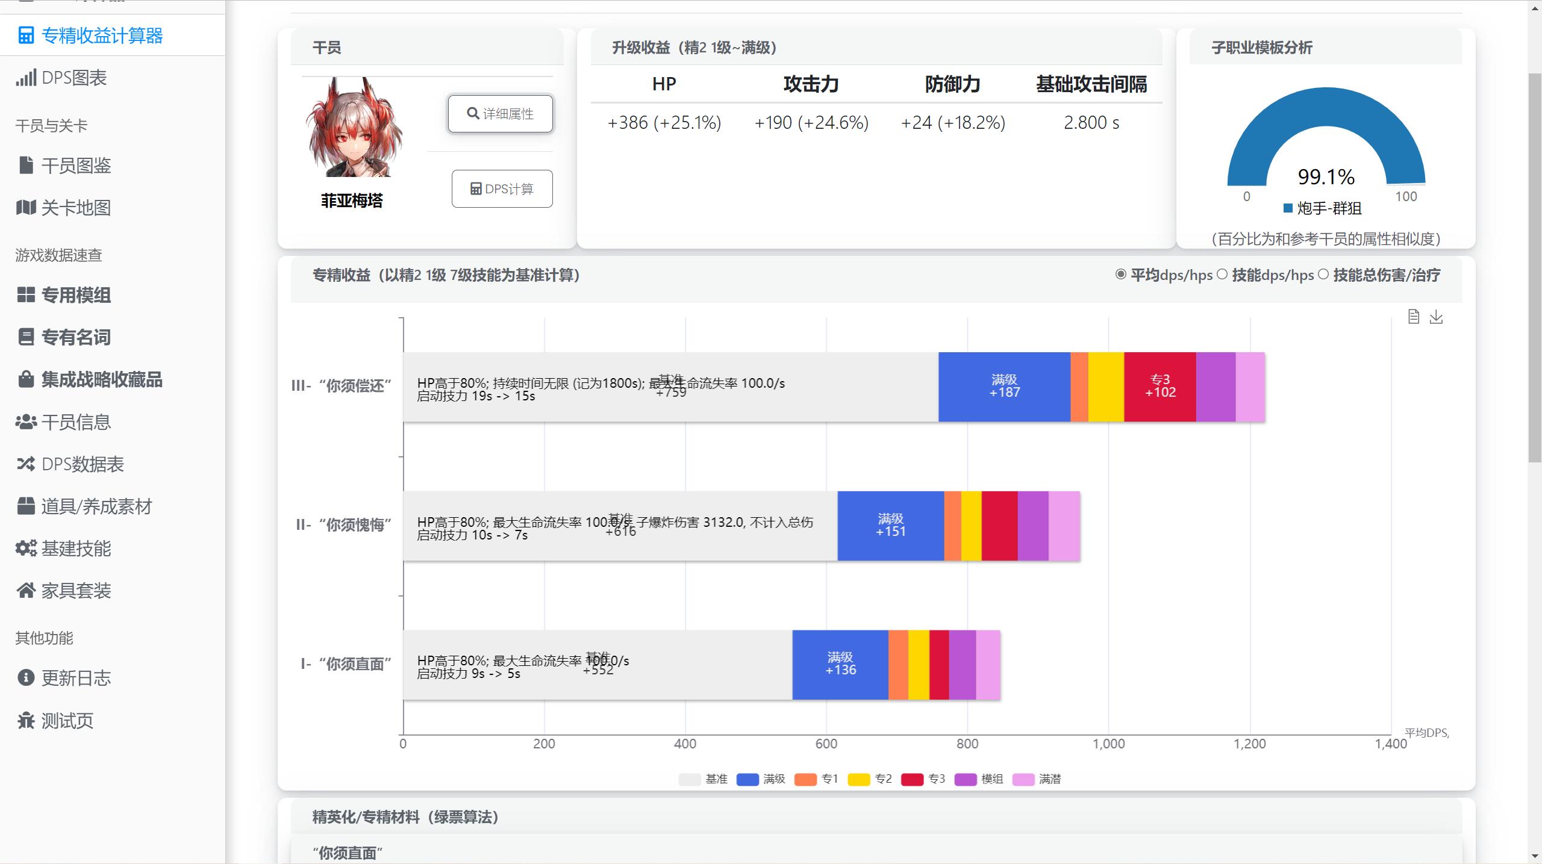Click the users icon beside 干员信息

26,422
